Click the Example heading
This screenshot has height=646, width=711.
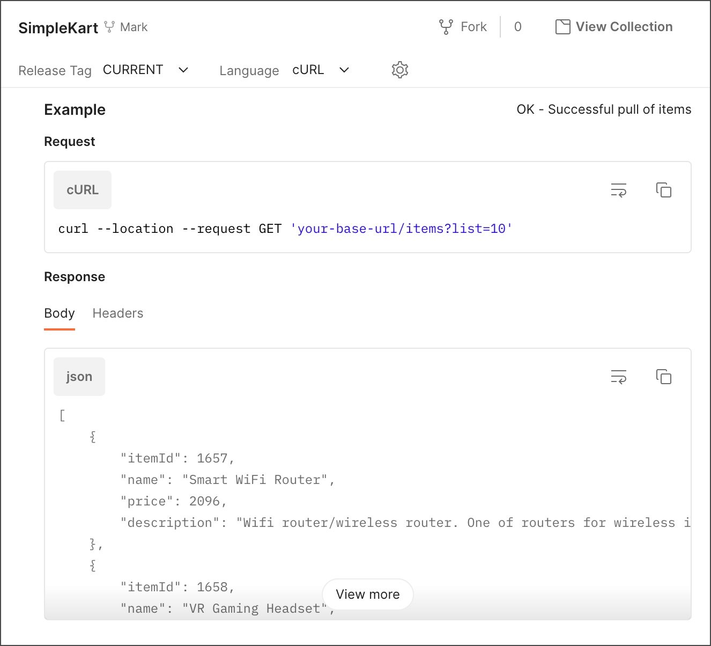point(75,109)
